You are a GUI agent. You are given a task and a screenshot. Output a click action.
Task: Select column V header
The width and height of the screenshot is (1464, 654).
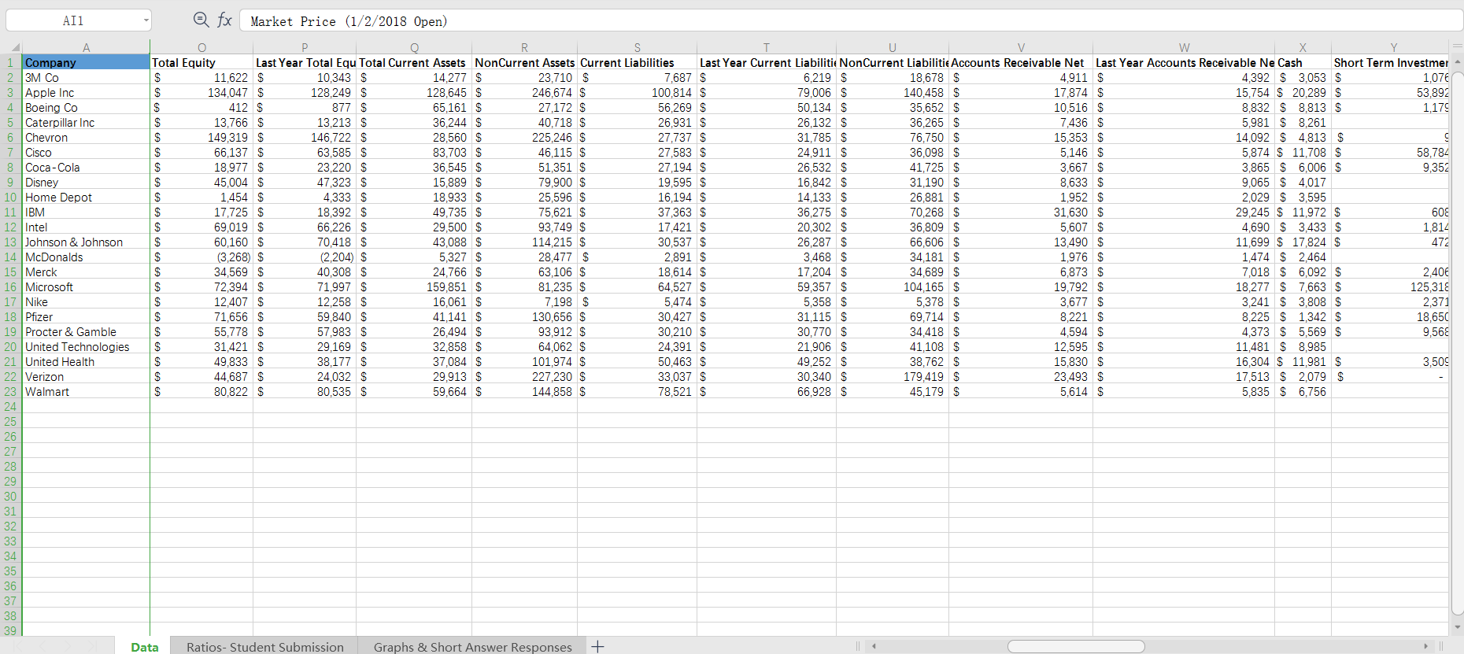click(x=1021, y=47)
